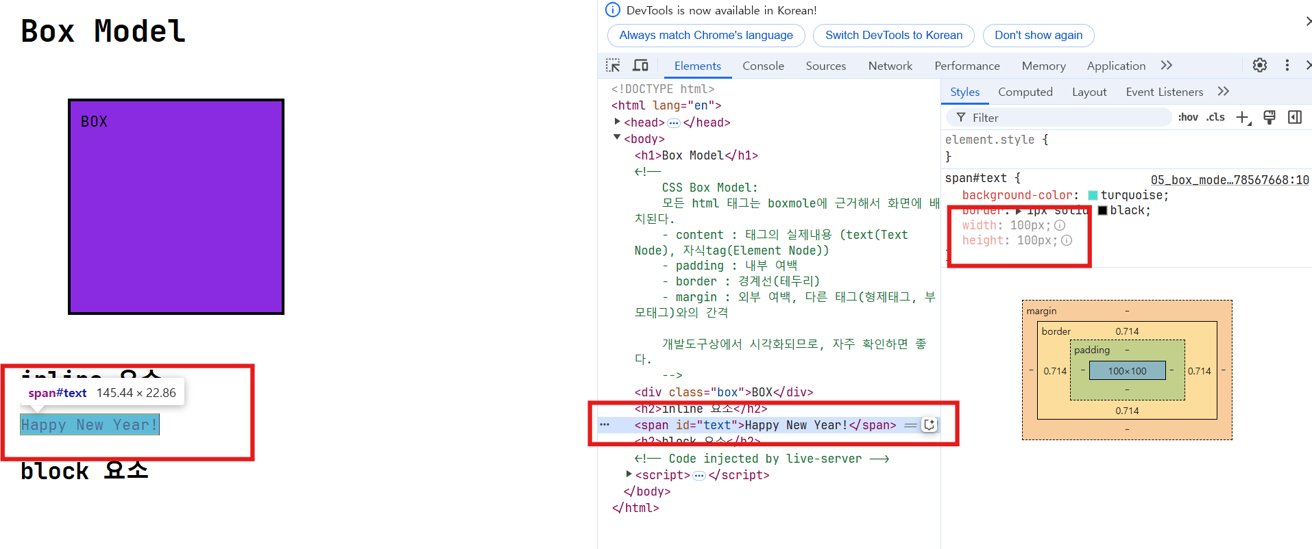Select the Computed sidebar tab
Image resolution: width=1312 pixels, height=549 pixels.
[x=1025, y=92]
